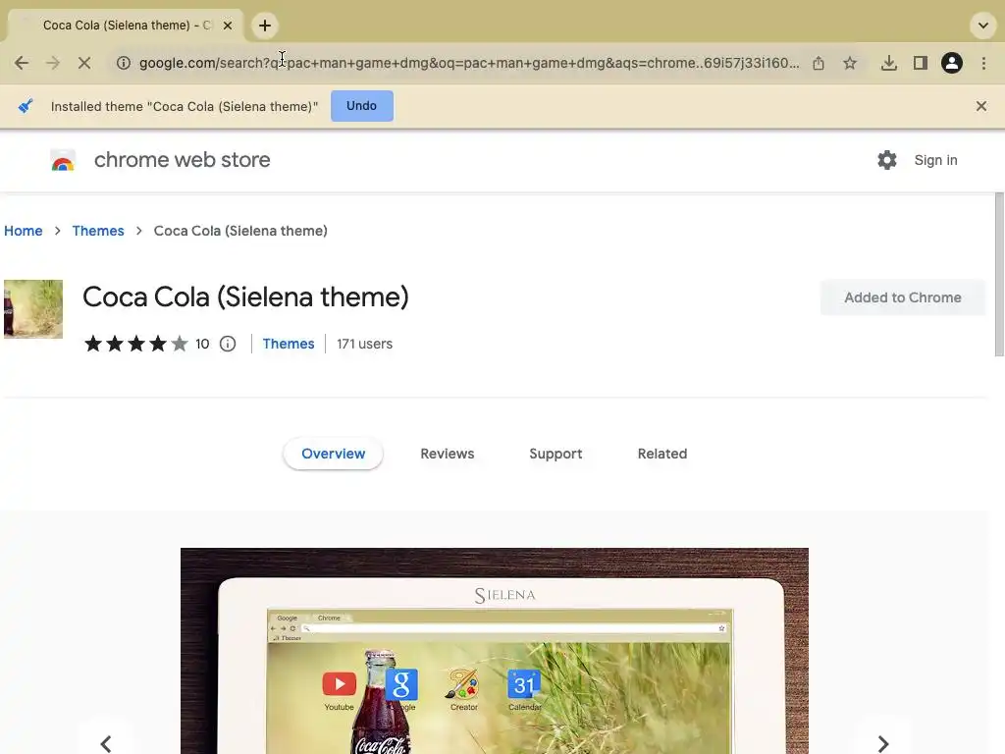Image resolution: width=1005 pixels, height=754 pixels.
Task: Click the Coca Cola (Sielena theme) heading
Action: 245,297
